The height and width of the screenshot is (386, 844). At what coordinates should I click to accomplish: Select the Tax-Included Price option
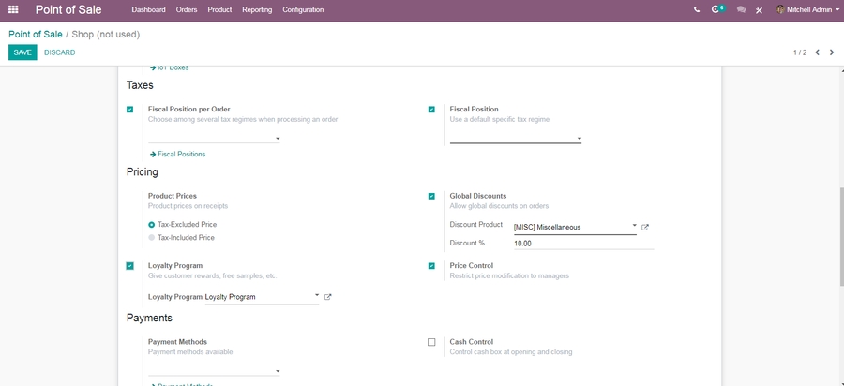click(x=152, y=238)
